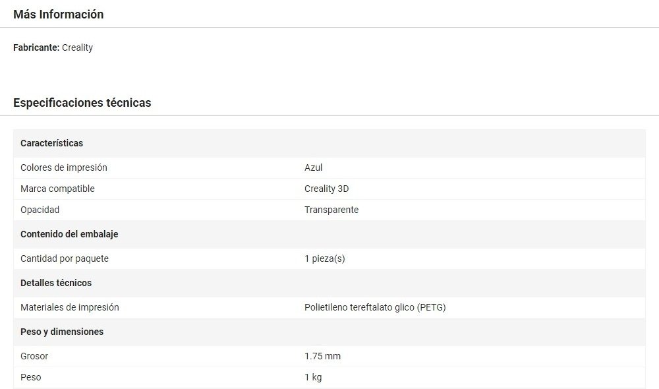Viewport: 659px width, 389px height.
Task: Click the Colores de impresión label
Action: click(63, 167)
